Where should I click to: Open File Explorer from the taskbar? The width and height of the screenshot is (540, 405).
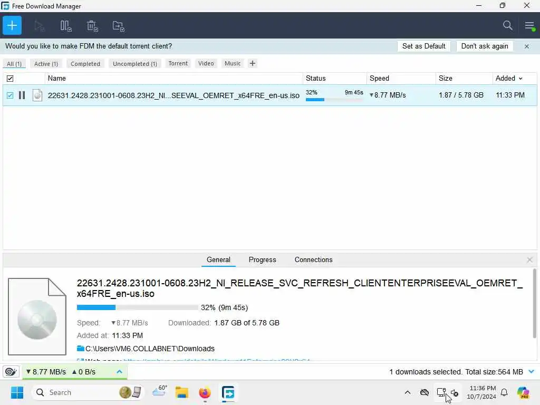click(181, 392)
